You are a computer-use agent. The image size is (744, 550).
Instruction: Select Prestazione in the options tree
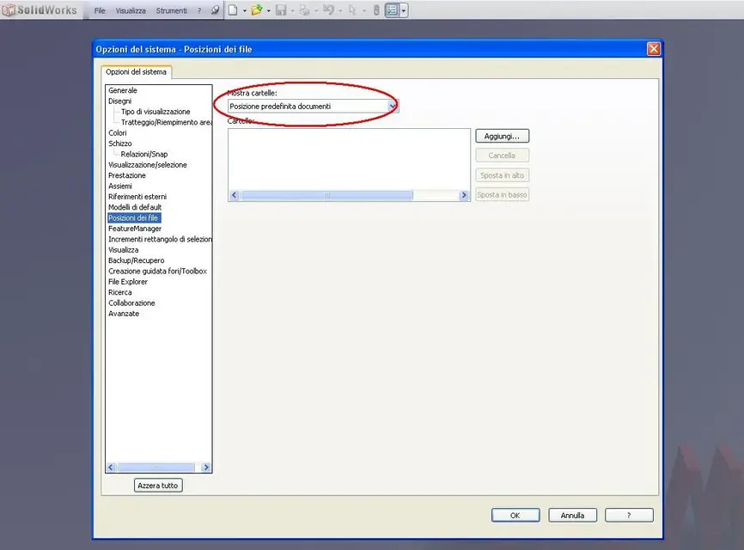[126, 175]
